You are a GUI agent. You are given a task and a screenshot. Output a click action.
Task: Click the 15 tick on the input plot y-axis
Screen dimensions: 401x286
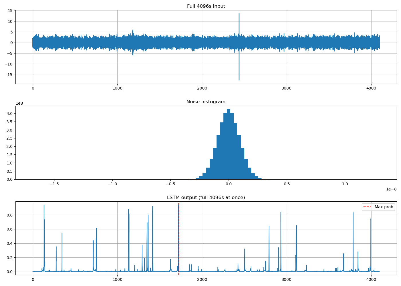tap(10, 11)
